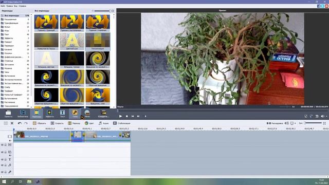Viewport: 329px width, 185px height.
Task: Toggle visibility eye of the music track
Action: tap(2, 165)
